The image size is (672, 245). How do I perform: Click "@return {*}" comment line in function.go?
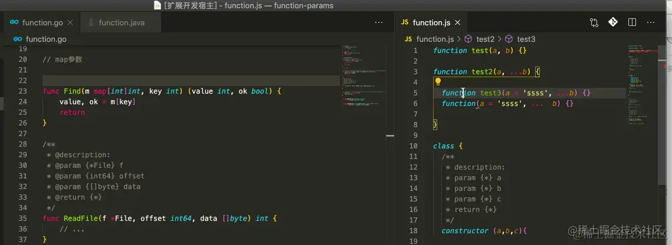tap(74, 197)
